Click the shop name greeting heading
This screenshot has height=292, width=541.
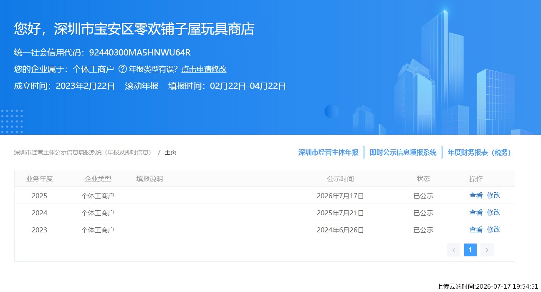[134, 29]
